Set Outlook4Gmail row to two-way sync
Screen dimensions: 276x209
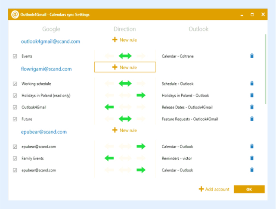(125, 107)
